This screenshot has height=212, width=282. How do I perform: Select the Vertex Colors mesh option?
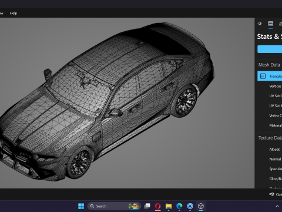tap(276, 115)
